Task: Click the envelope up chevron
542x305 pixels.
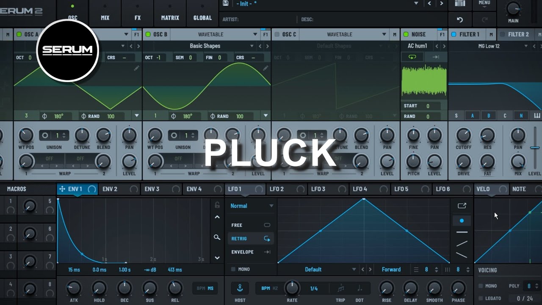Action: (x=217, y=217)
